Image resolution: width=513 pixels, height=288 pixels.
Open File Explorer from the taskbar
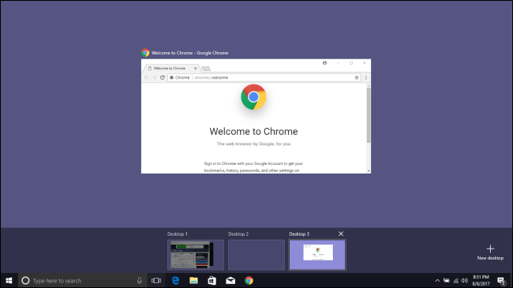click(193, 280)
